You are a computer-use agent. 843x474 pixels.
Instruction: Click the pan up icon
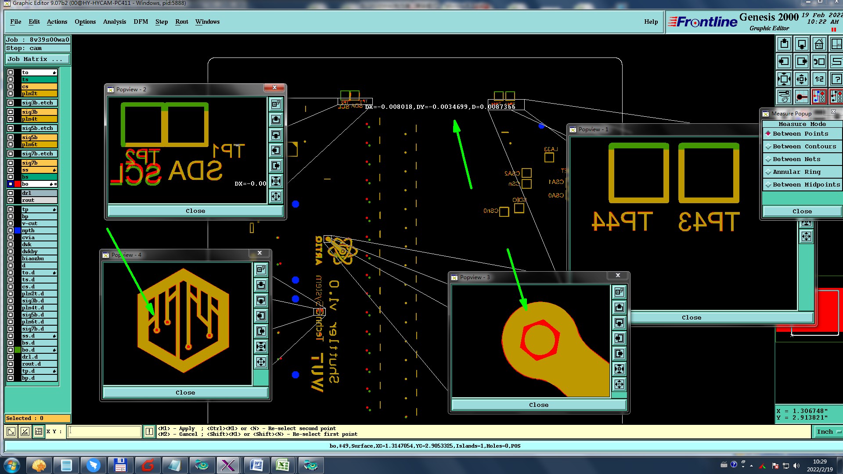tap(784, 44)
